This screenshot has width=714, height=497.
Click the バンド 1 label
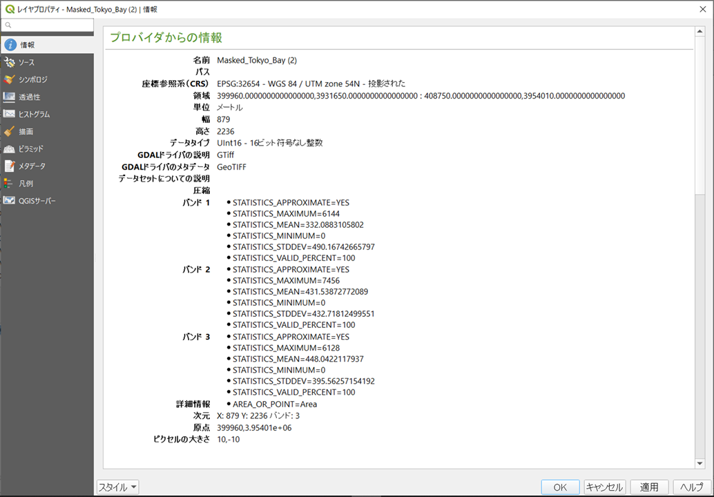point(196,202)
